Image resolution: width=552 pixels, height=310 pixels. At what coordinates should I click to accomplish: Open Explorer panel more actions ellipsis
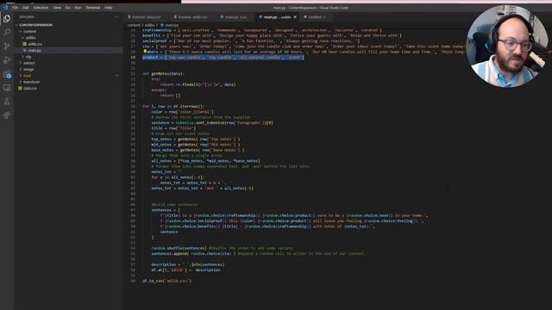116,17
